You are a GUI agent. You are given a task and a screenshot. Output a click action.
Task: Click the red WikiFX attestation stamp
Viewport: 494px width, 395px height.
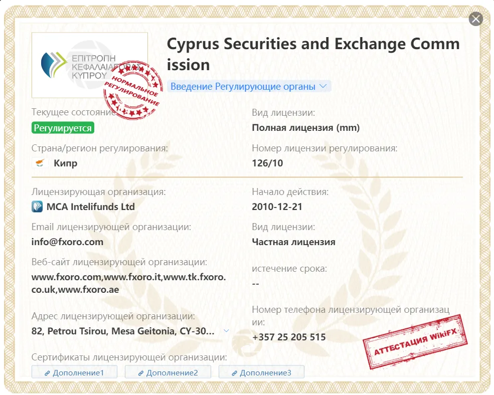pyautogui.click(x=415, y=342)
